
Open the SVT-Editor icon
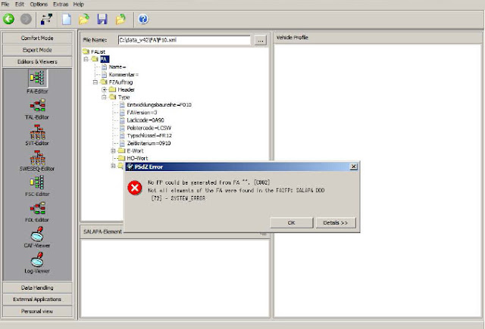[37, 132]
